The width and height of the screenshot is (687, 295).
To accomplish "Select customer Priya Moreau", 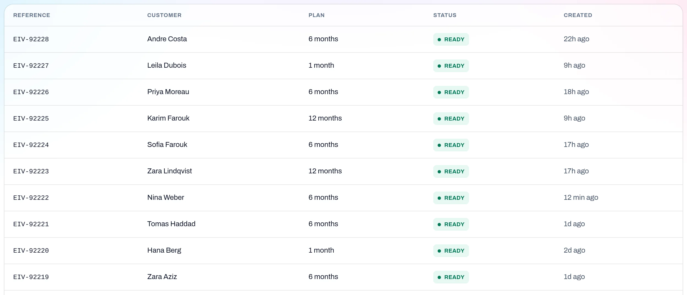I will pos(168,92).
